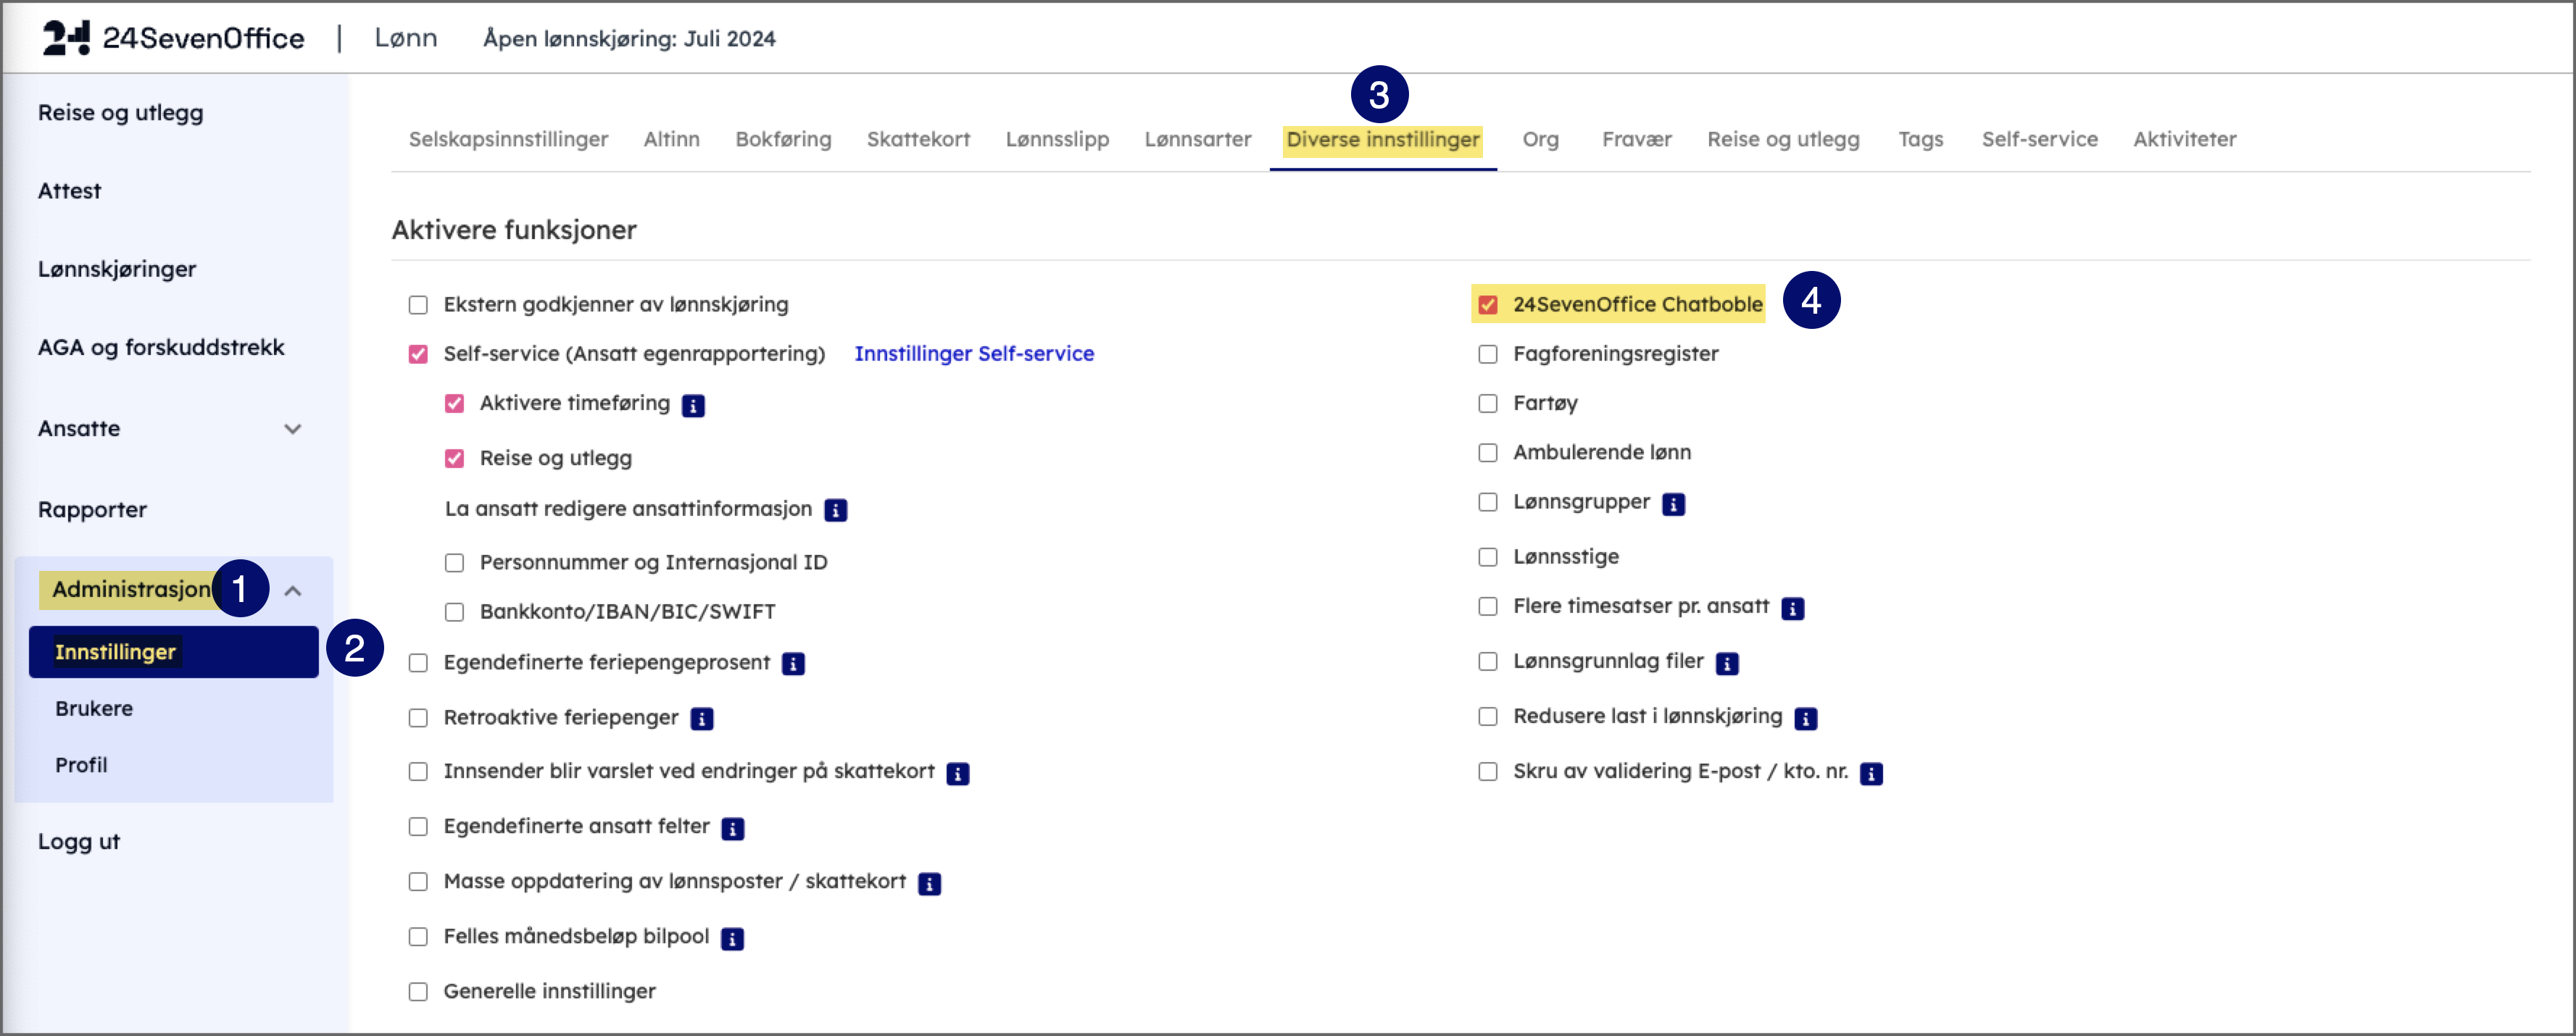2576x1036 pixels.
Task: Expand the Ansatte menu chevron
Action: 292,429
